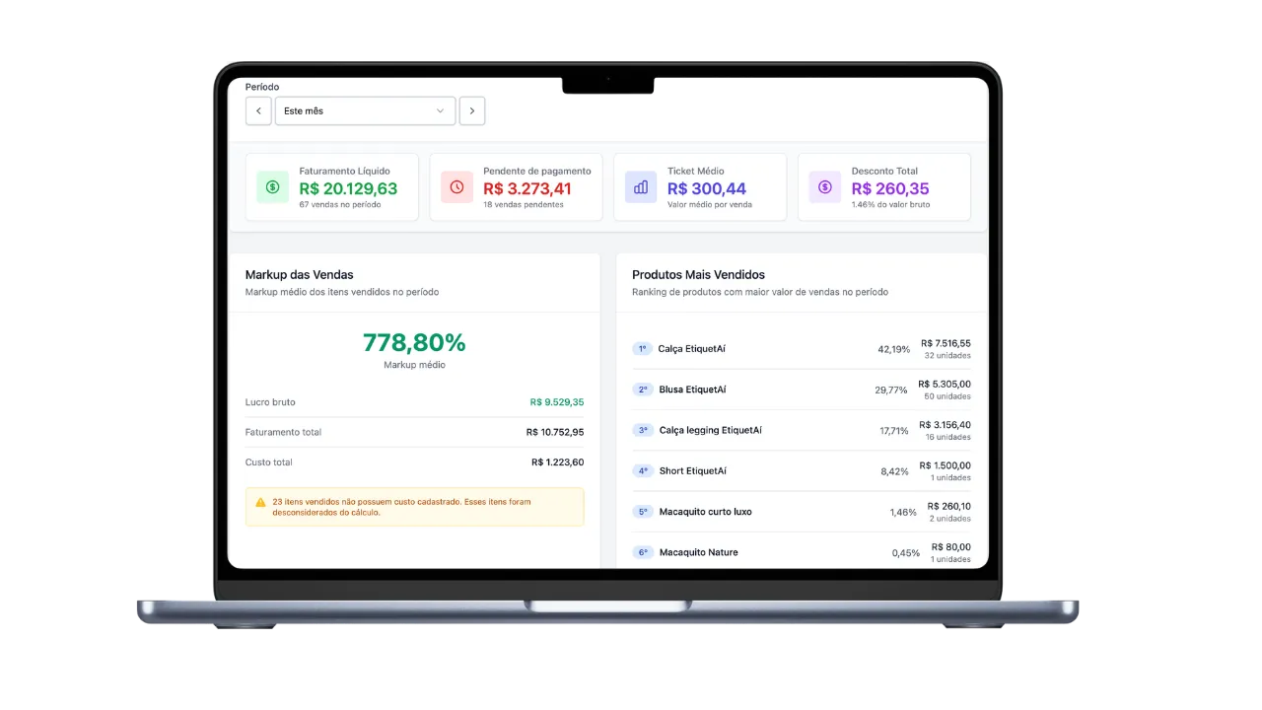Click the 17,71% share value
The height and width of the screenshot is (710, 1262).
(894, 431)
